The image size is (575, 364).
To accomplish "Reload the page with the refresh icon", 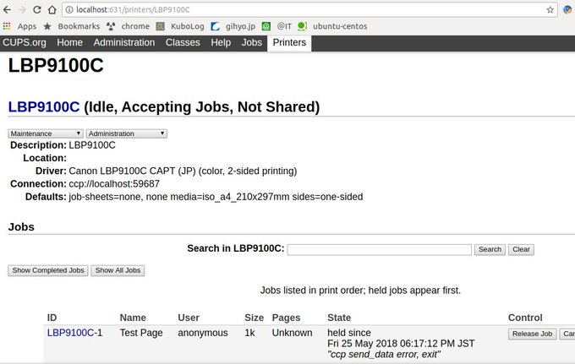I will (37, 10).
